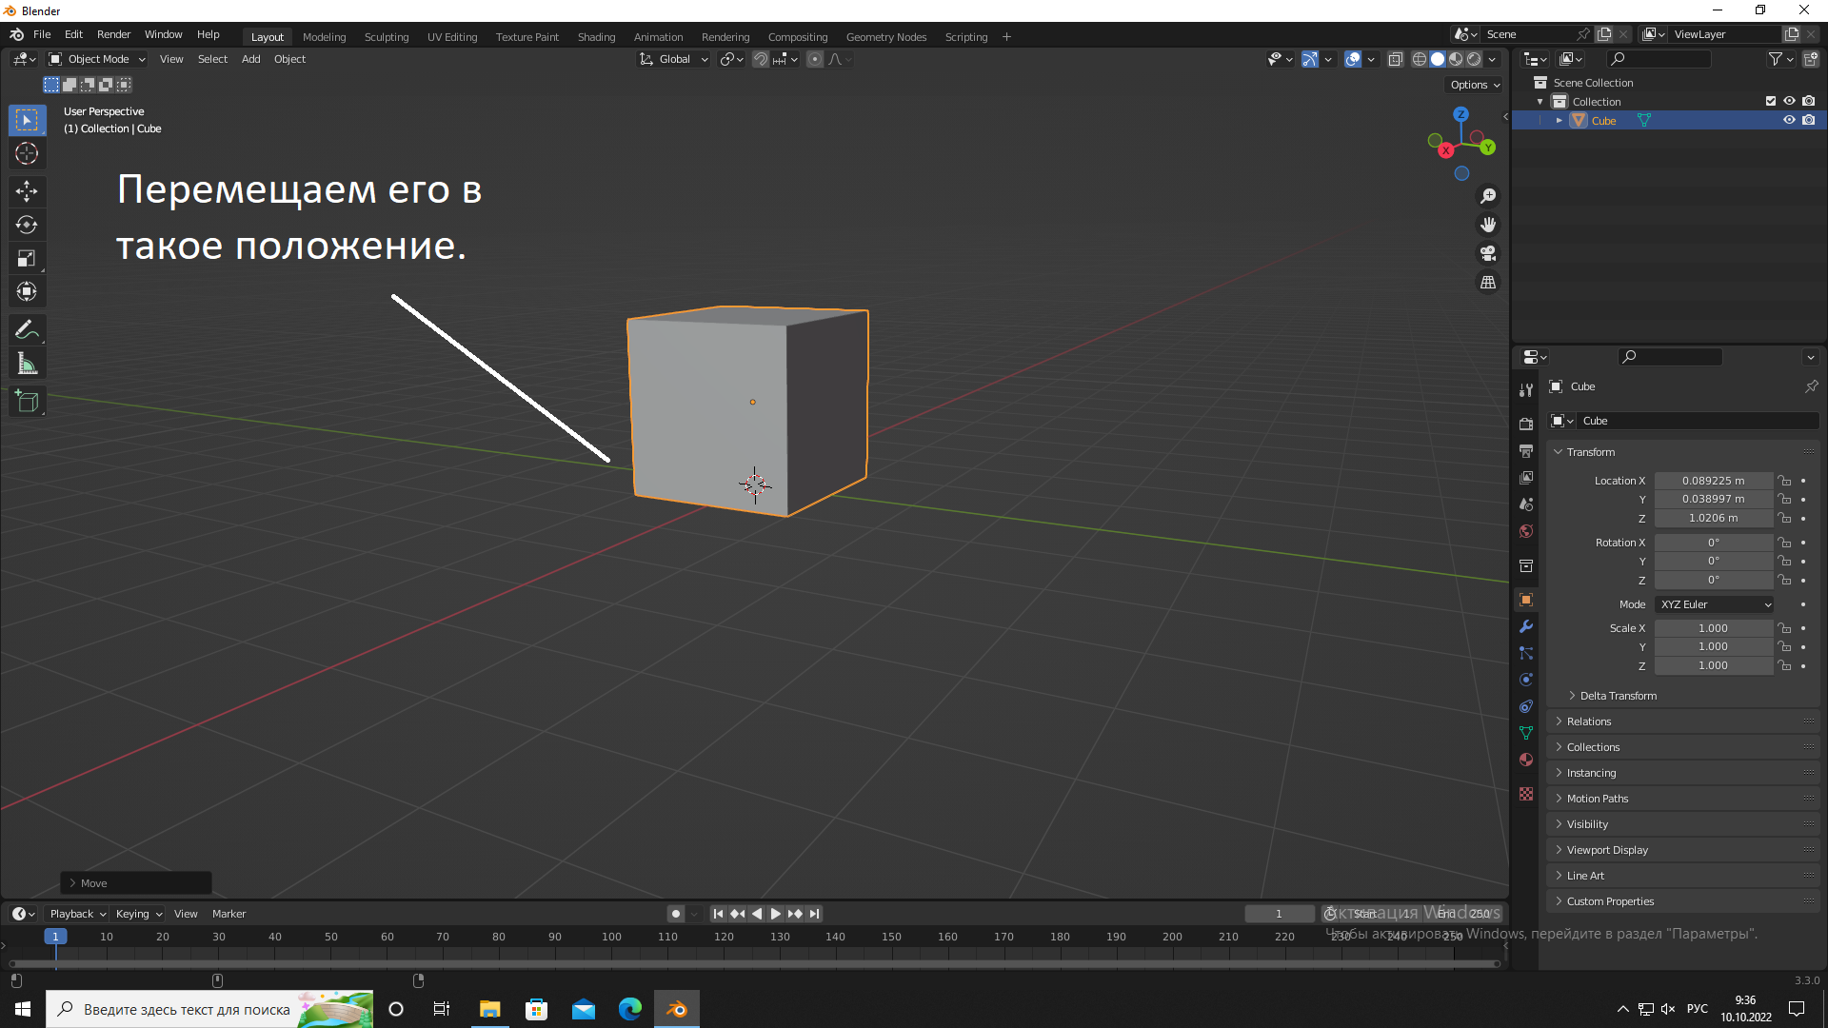Image resolution: width=1828 pixels, height=1028 pixels.
Task: Play animation forward
Action: click(x=776, y=914)
